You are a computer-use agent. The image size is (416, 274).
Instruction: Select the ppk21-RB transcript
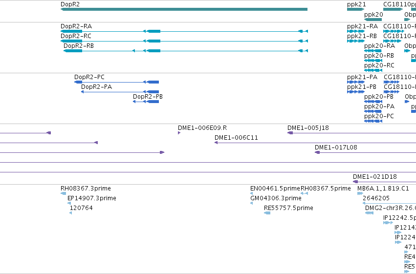pyautogui.click(x=356, y=41)
